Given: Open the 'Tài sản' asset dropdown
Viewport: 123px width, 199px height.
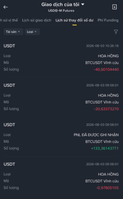Looking at the screenshot, I should point(13,32).
